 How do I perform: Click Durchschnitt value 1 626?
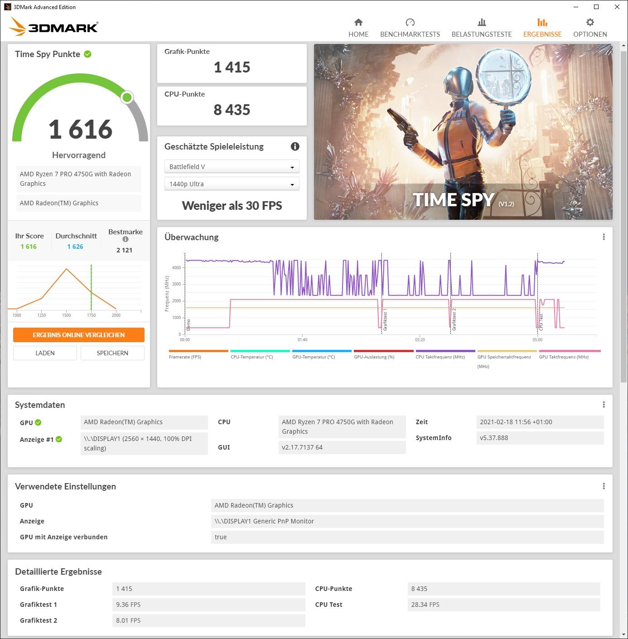(75, 247)
